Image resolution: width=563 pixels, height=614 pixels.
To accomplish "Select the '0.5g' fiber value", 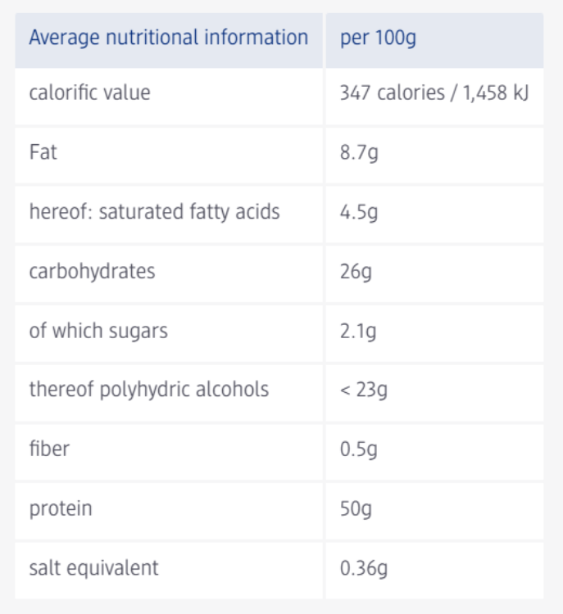I will pyautogui.click(x=359, y=449).
